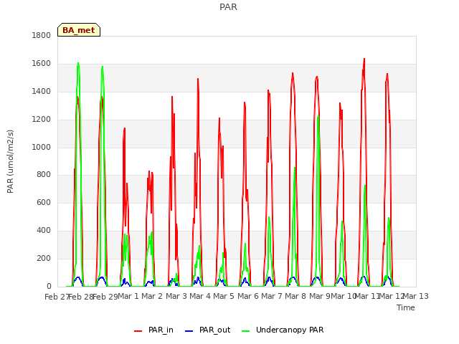
Task: Click the BA_met label box
Action: pos(79,30)
